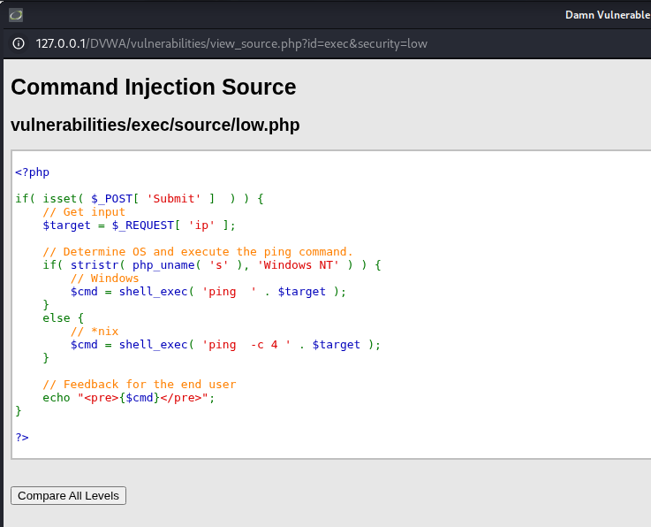
Task: Click the shell_exec 'ping -c 4' line
Action: tap(225, 345)
